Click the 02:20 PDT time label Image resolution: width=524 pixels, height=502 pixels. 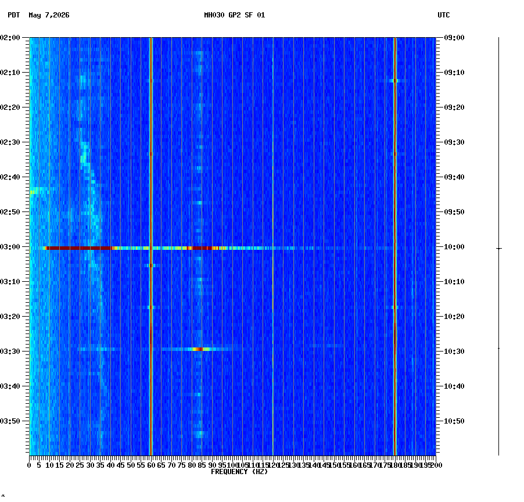tap(10, 107)
